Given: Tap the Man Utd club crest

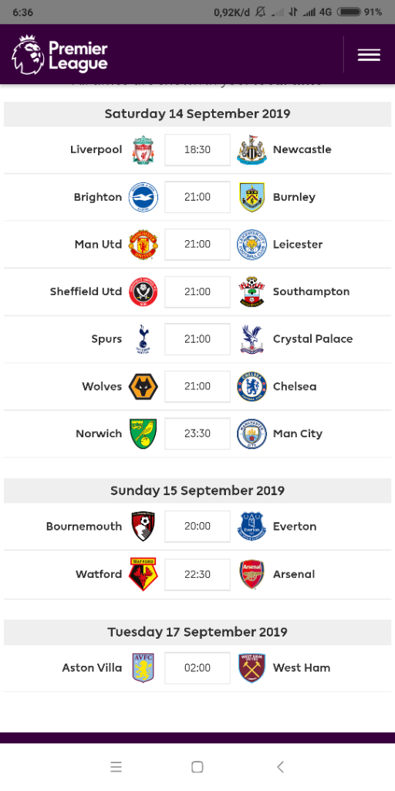Looking at the screenshot, I should [143, 245].
